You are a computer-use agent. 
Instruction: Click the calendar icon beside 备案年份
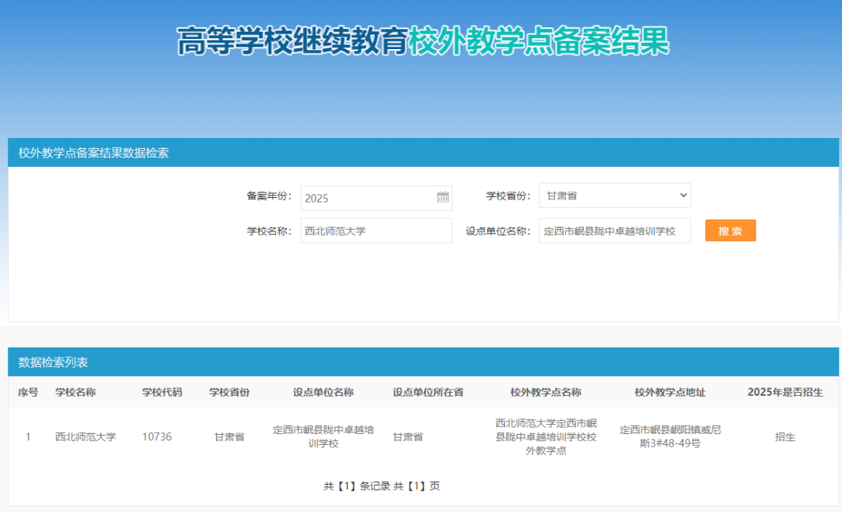442,198
